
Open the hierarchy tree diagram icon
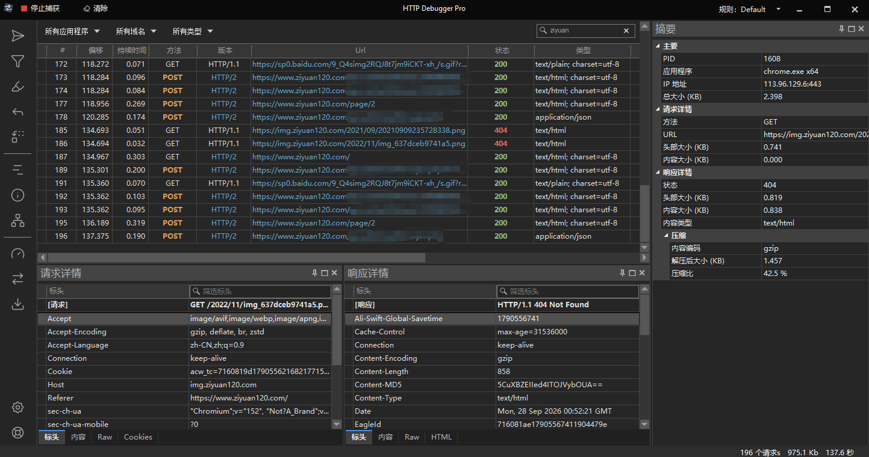click(x=18, y=220)
